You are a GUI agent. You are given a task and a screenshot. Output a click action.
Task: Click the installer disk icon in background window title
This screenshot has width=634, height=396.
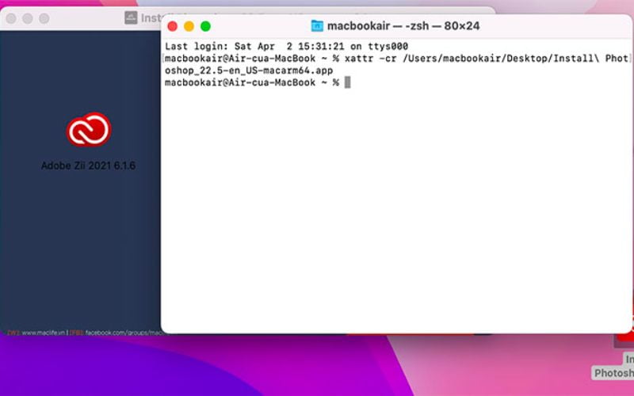click(131, 17)
